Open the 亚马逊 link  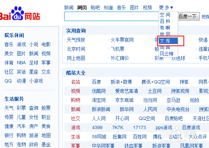click(173, 100)
